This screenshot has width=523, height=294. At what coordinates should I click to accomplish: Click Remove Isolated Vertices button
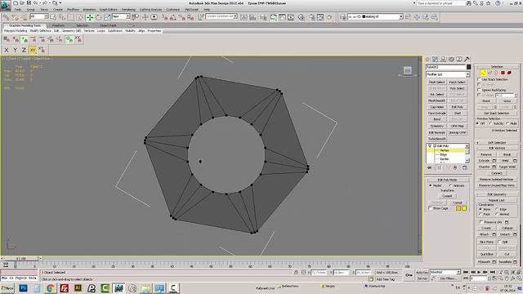coord(496,180)
